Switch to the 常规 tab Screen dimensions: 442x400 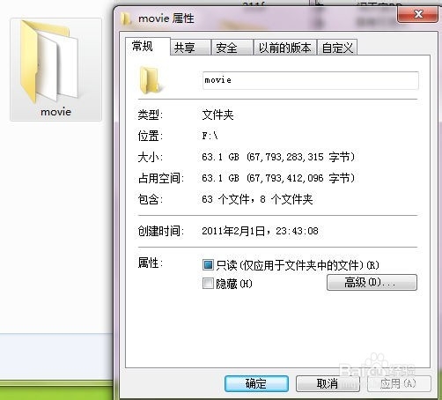(148, 47)
